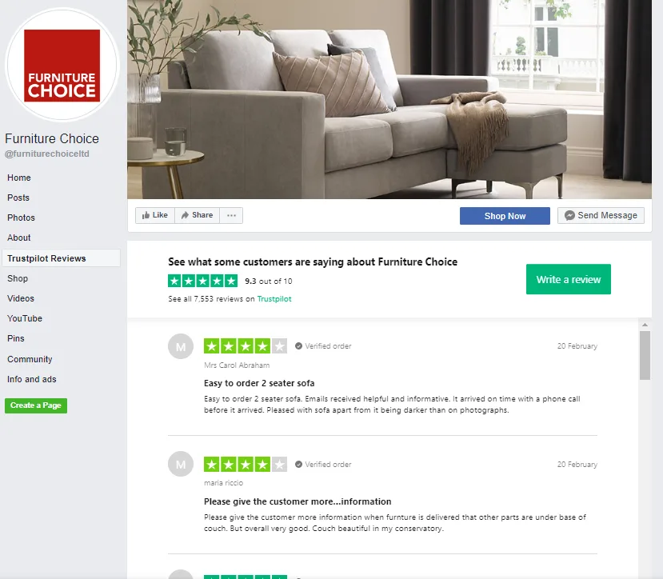663x579 pixels.
Task: Follow the Trustpilot link
Action: (x=274, y=298)
